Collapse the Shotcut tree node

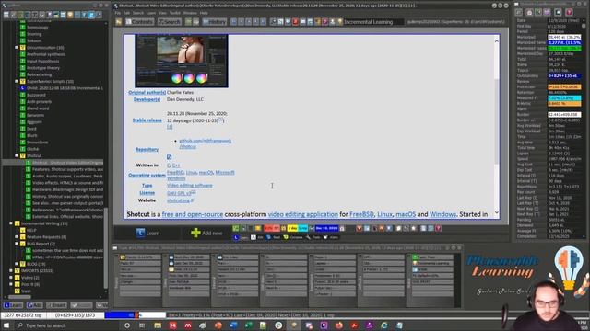click(17, 155)
